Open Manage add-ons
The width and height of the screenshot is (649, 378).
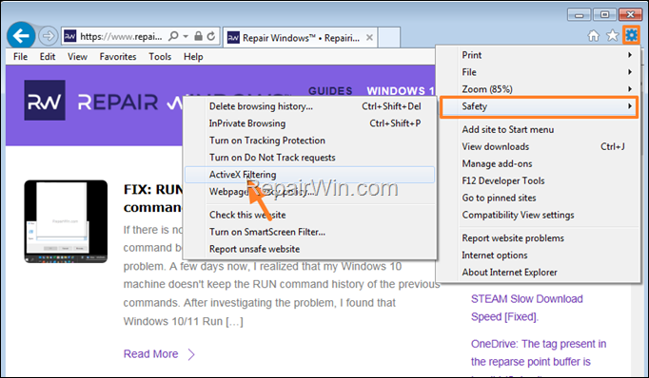tap(539, 163)
